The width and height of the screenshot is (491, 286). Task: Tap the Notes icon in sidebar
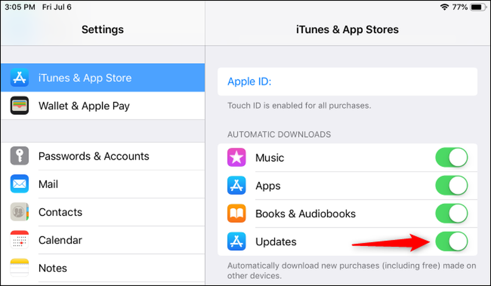20,268
